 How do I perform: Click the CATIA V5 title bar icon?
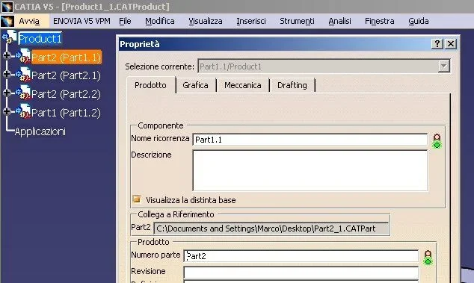tap(7, 6)
